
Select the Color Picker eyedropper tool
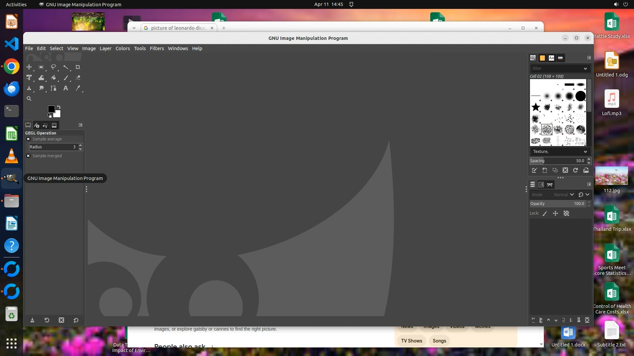[78, 88]
